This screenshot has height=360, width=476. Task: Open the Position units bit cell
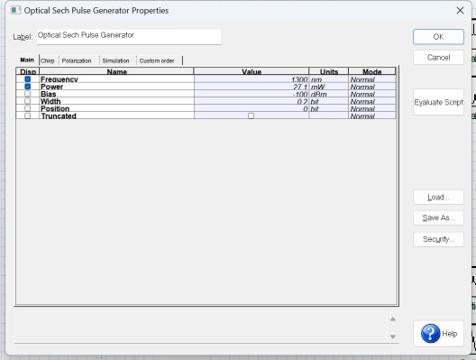coord(329,108)
